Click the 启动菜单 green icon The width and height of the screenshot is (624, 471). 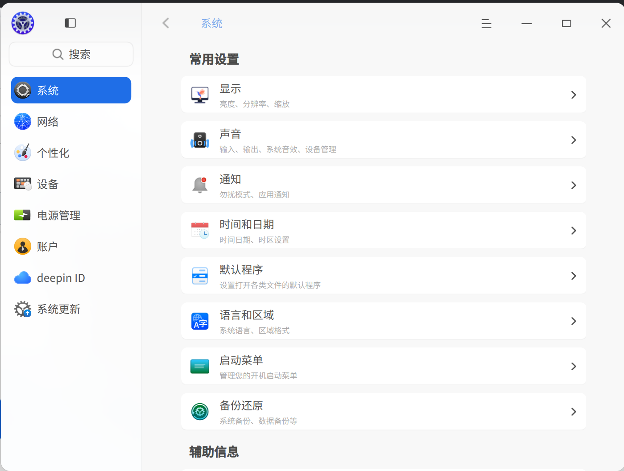(200, 366)
